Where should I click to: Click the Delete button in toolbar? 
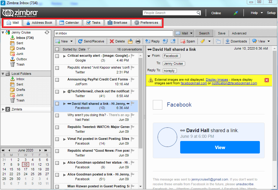coord(117,41)
